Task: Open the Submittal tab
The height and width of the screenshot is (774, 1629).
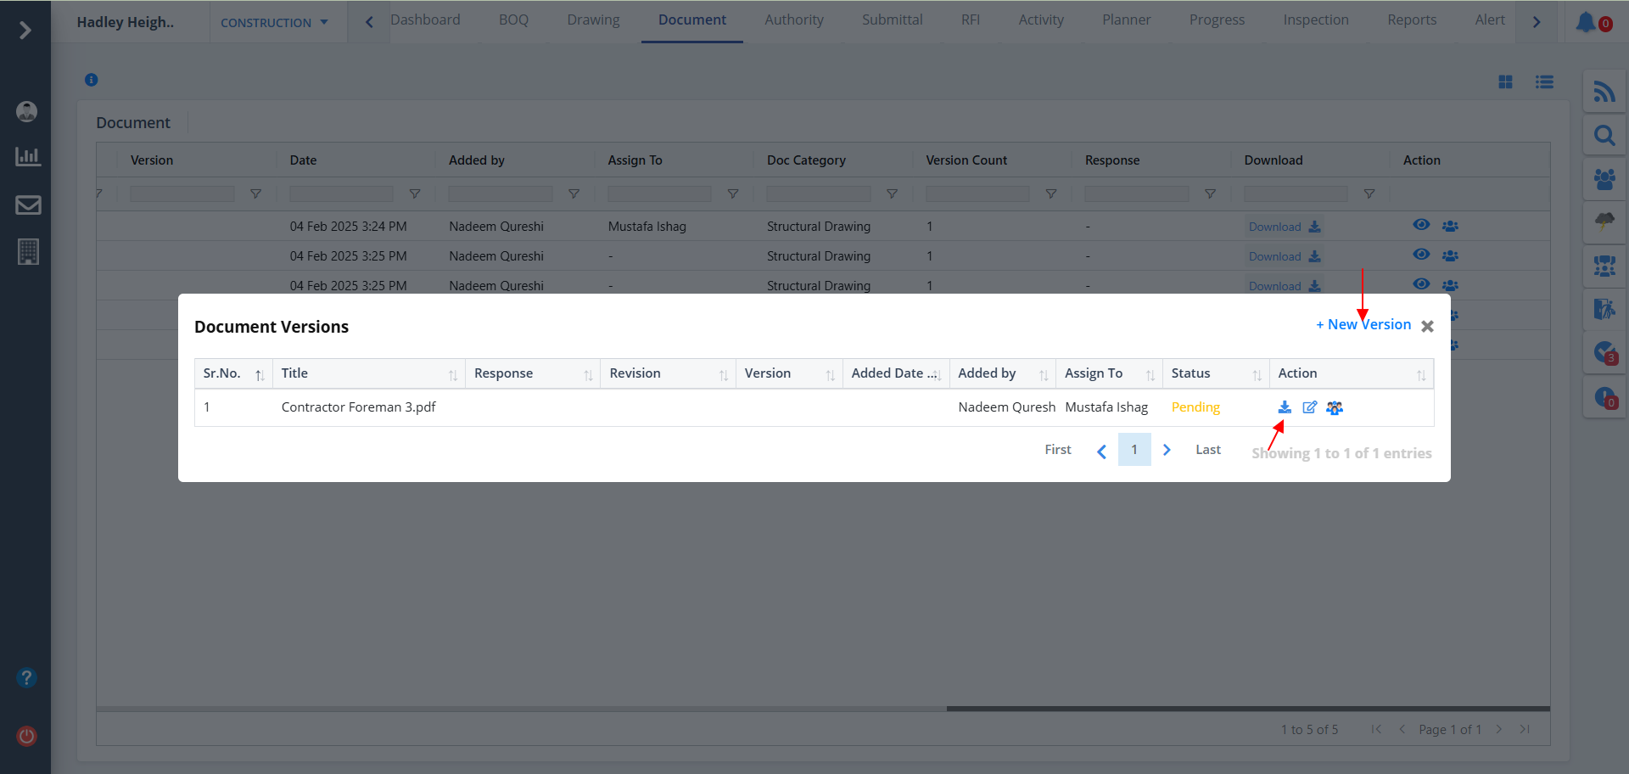Action: click(x=892, y=20)
